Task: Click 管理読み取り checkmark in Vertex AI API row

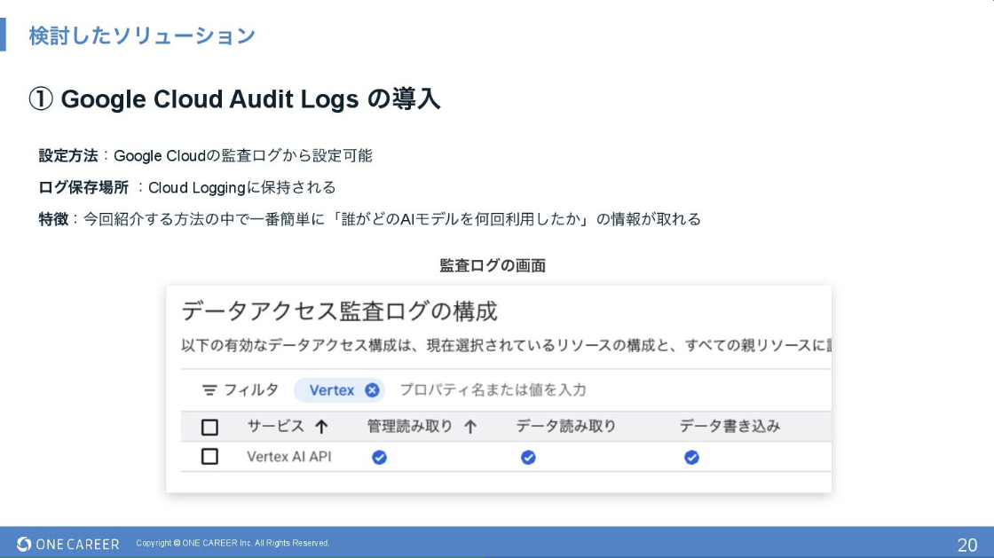Action: coord(379,458)
